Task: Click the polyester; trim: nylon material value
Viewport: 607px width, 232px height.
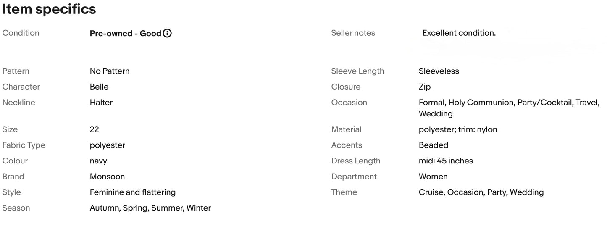Action: coord(458,129)
